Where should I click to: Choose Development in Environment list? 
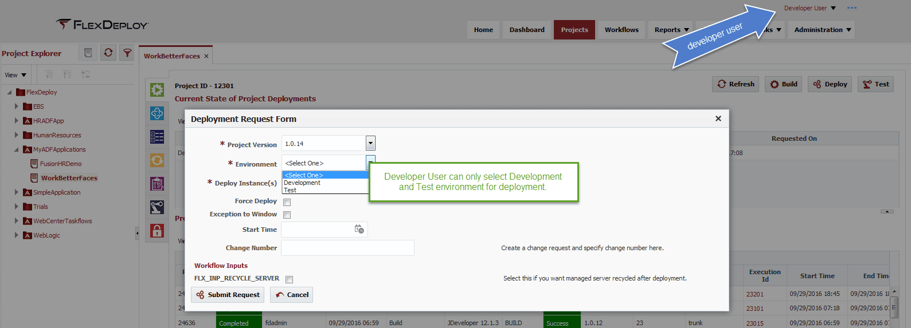click(x=325, y=183)
